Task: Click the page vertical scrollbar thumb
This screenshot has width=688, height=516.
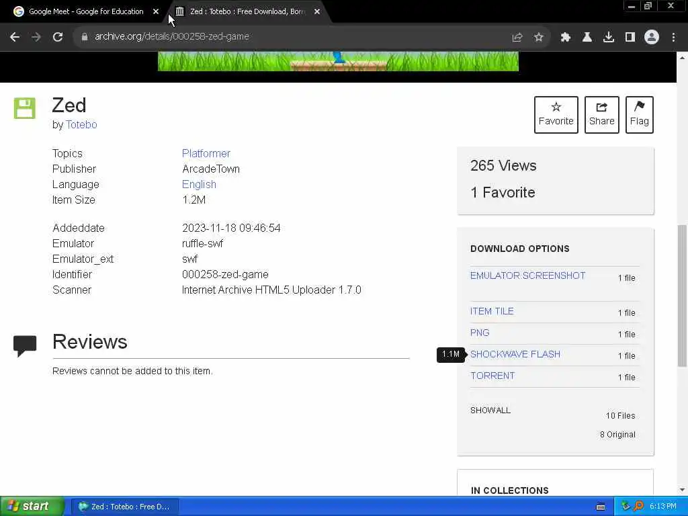Action: click(682, 296)
